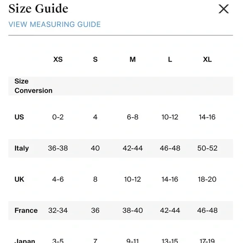Screen dimensions: 243x243
Task: Select the M size column header
Action: pos(133,59)
